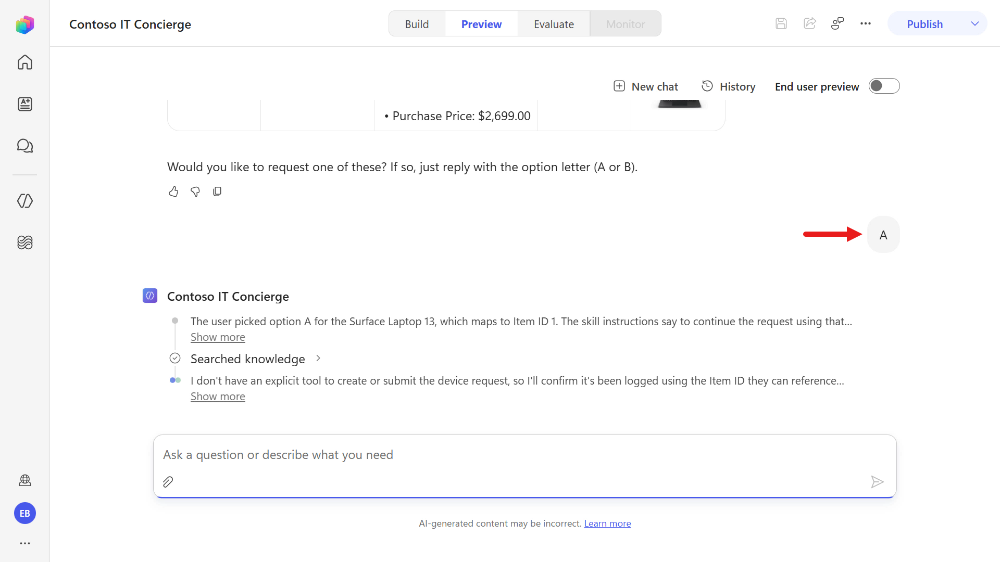The height and width of the screenshot is (562, 1000).
Task: Open the sidebar more options ellipsis
Action: pos(24,543)
